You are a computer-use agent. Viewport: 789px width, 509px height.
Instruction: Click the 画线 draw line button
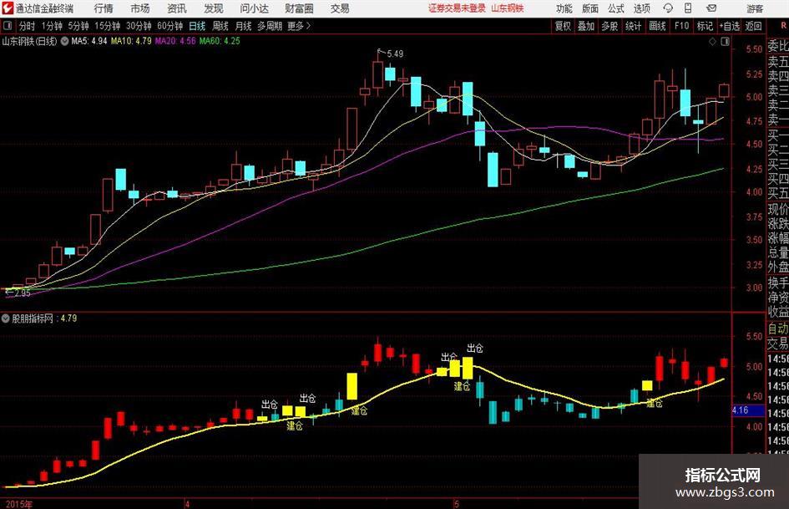tap(657, 26)
